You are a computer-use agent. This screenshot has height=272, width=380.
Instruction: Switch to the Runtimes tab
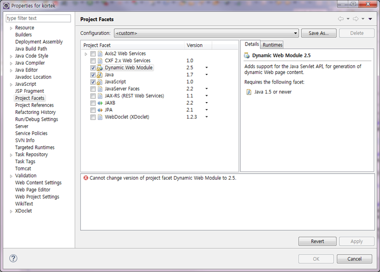pyautogui.click(x=272, y=45)
